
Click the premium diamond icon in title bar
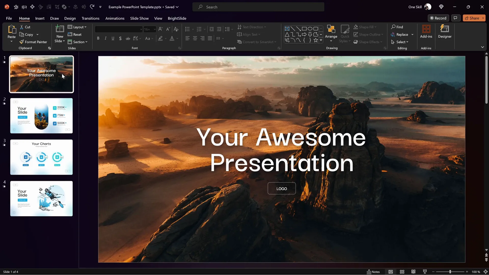(441, 7)
